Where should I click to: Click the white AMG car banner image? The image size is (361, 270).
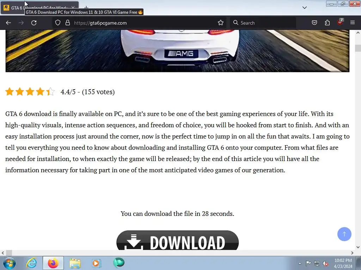click(177, 51)
